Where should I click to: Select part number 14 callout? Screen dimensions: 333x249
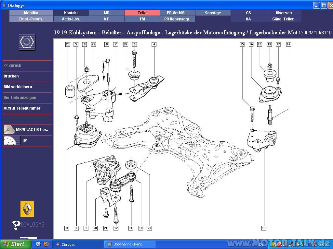pos(289,44)
